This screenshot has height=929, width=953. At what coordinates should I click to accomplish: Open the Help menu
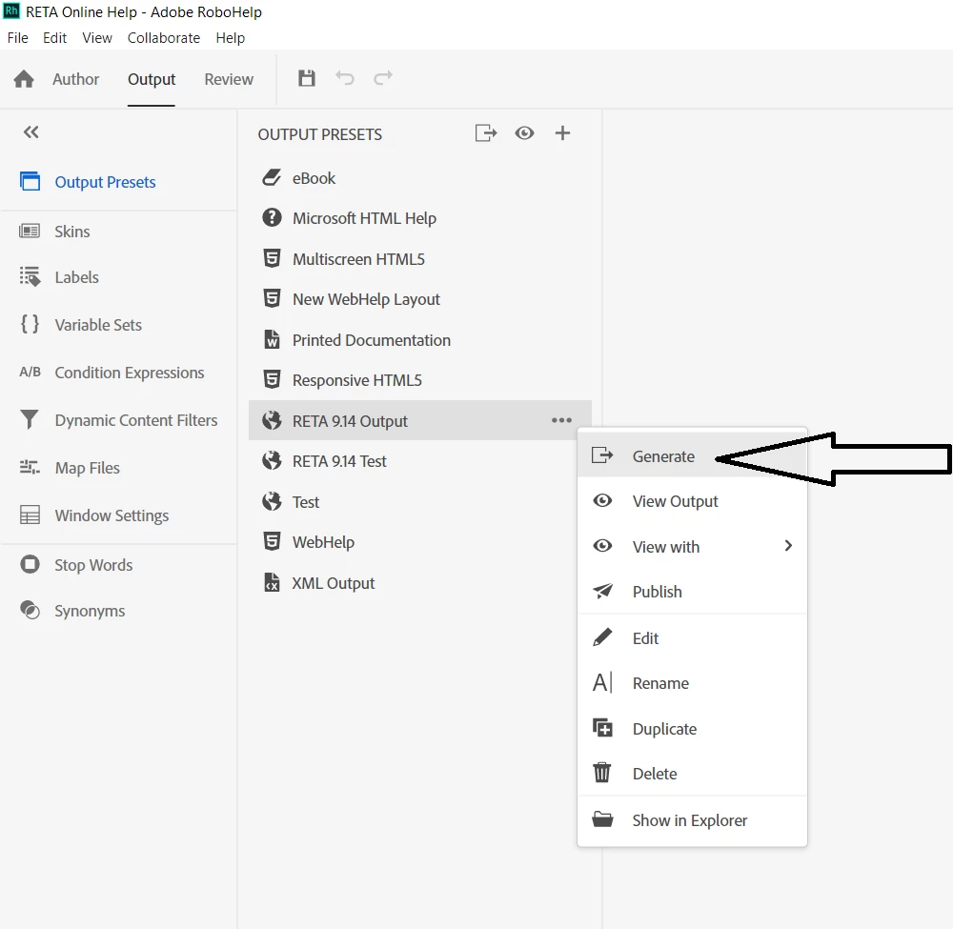(231, 38)
